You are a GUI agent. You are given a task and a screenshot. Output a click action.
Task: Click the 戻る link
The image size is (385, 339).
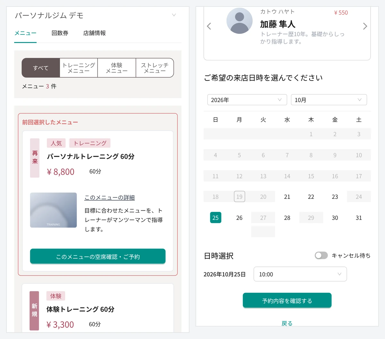287,323
